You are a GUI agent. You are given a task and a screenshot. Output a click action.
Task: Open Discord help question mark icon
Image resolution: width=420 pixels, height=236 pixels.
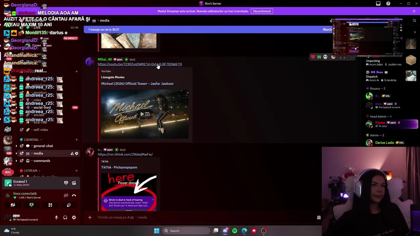(388, 4)
